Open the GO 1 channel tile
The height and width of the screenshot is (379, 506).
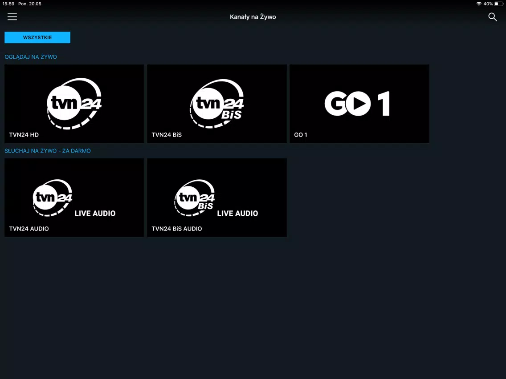coord(359,104)
